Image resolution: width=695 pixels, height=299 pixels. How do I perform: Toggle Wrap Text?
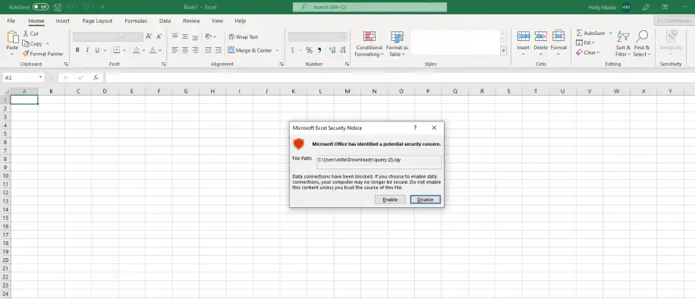point(244,37)
